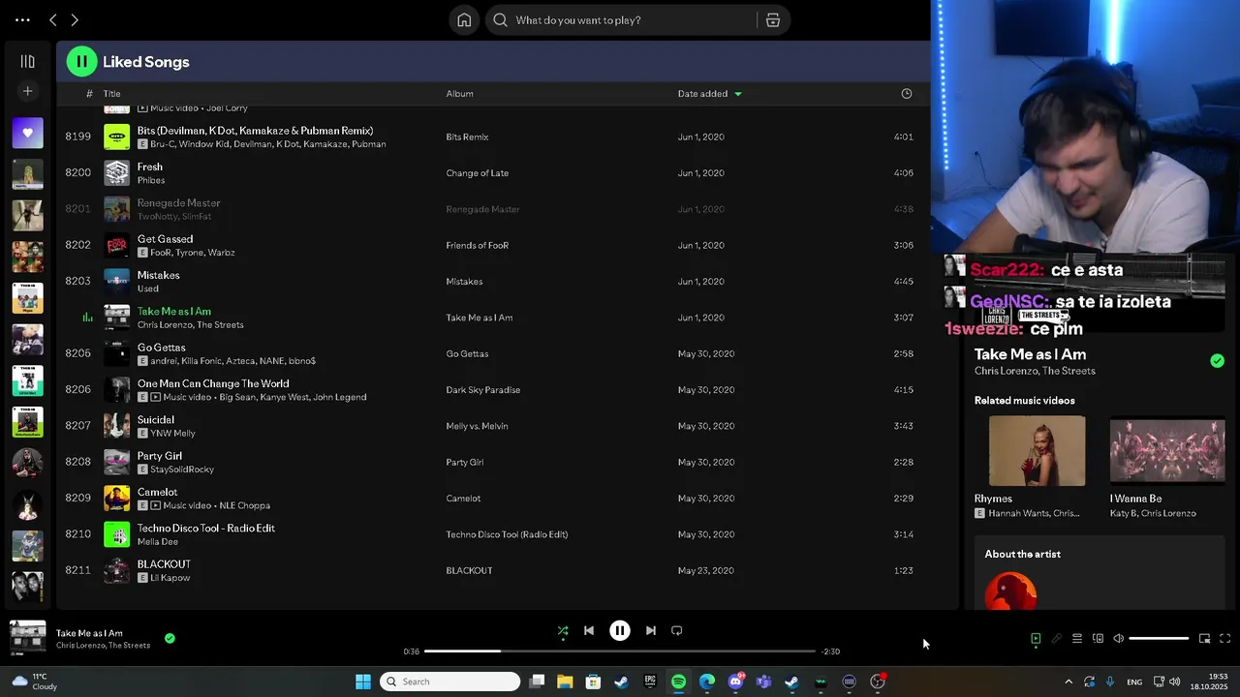
Task: Select Party Girl track title
Action: coord(159,456)
